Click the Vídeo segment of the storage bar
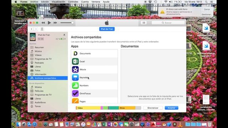 pyautogui.click(x=88, y=108)
